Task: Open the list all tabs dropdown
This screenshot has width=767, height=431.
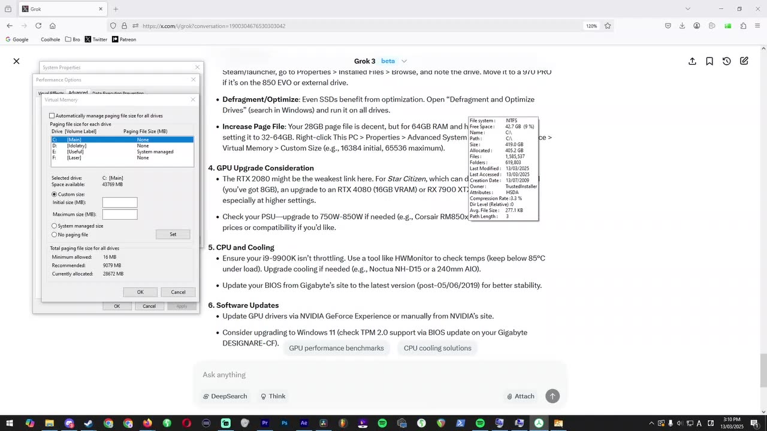Action: tap(688, 9)
